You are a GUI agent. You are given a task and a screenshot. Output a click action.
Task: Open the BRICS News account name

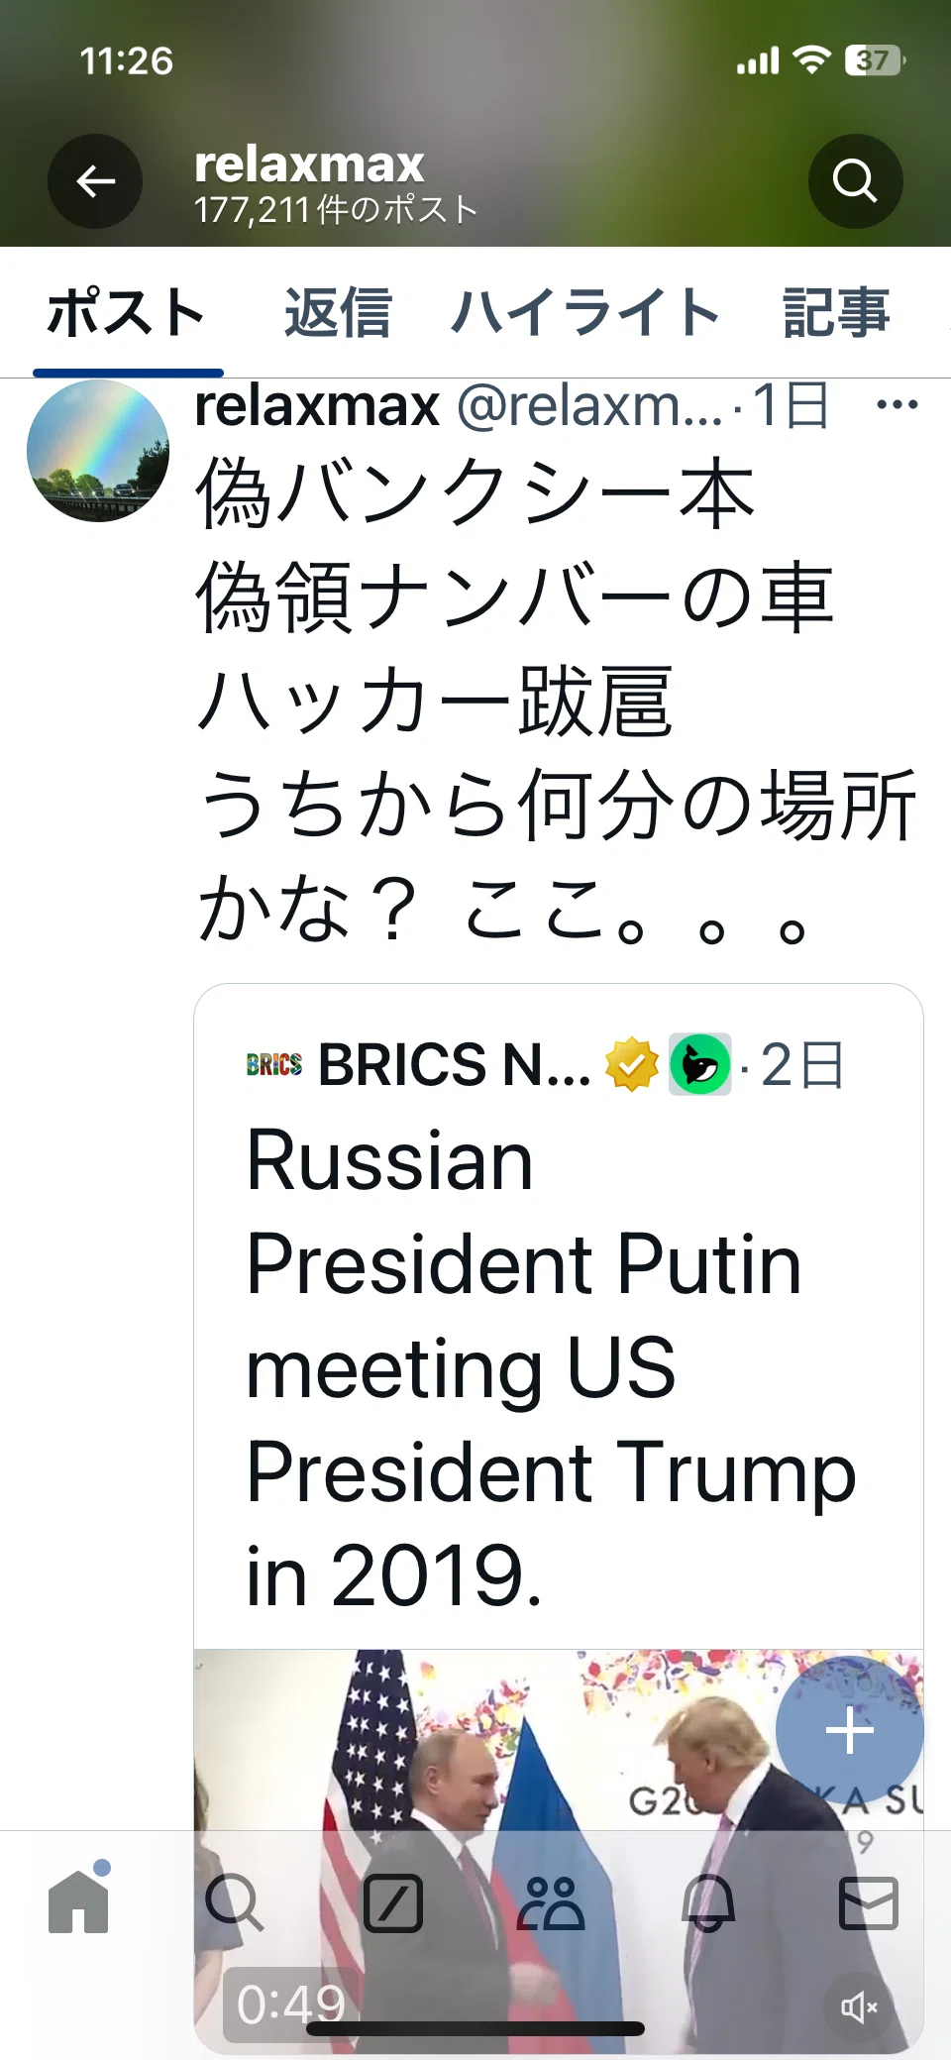pos(454,1065)
